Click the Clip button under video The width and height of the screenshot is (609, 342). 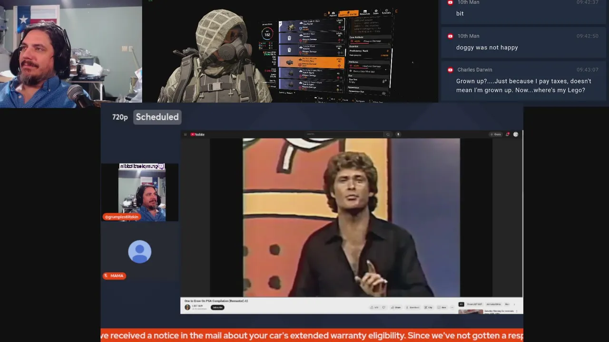click(x=429, y=307)
